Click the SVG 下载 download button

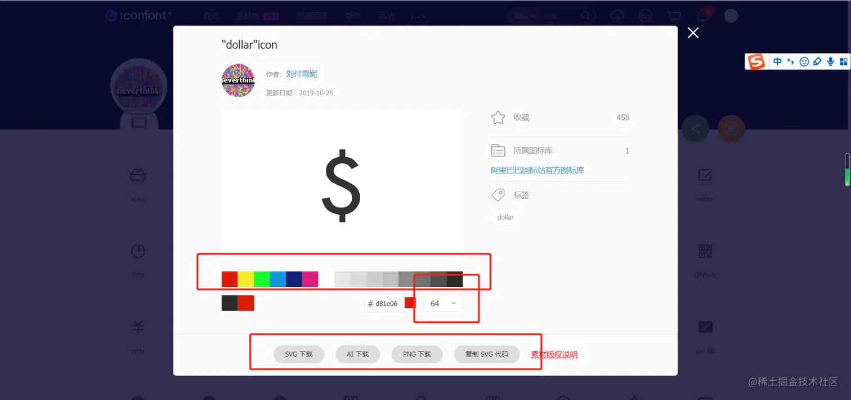coord(299,354)
